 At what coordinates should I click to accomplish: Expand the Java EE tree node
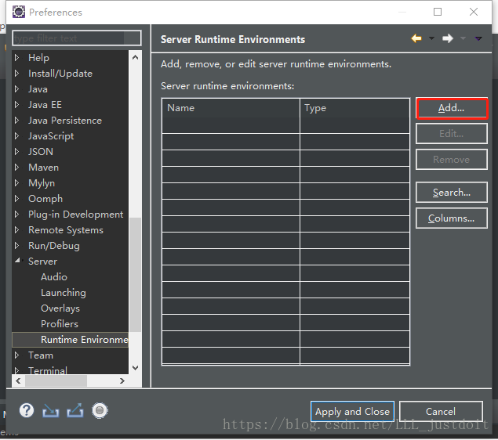[16, 105]
